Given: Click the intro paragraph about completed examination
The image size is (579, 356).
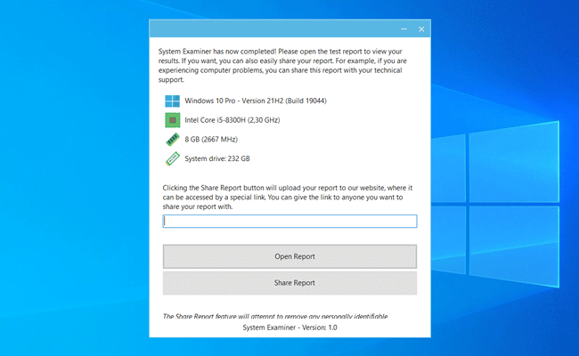Looking at the screenshot, I should 282,66.
